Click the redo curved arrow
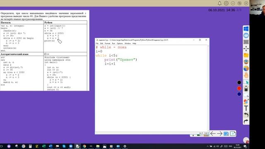The image size is (265, 149). tap(246, 121)
